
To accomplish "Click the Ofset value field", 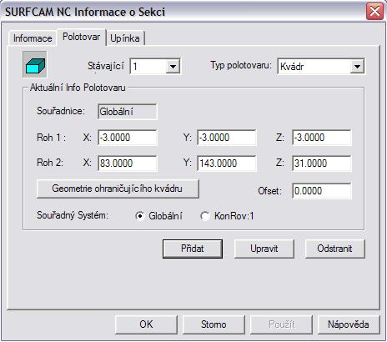I will click(x=322, y=191).
